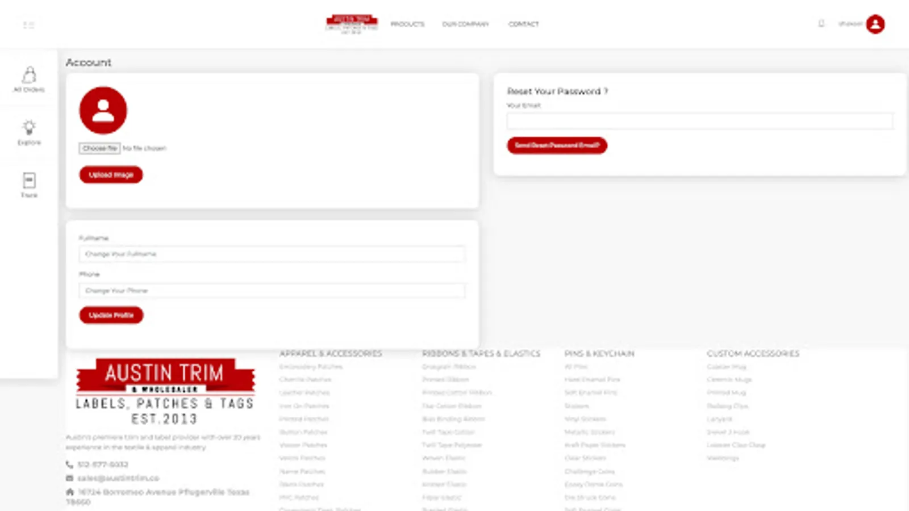Focus the Your Email reset field

700,121
